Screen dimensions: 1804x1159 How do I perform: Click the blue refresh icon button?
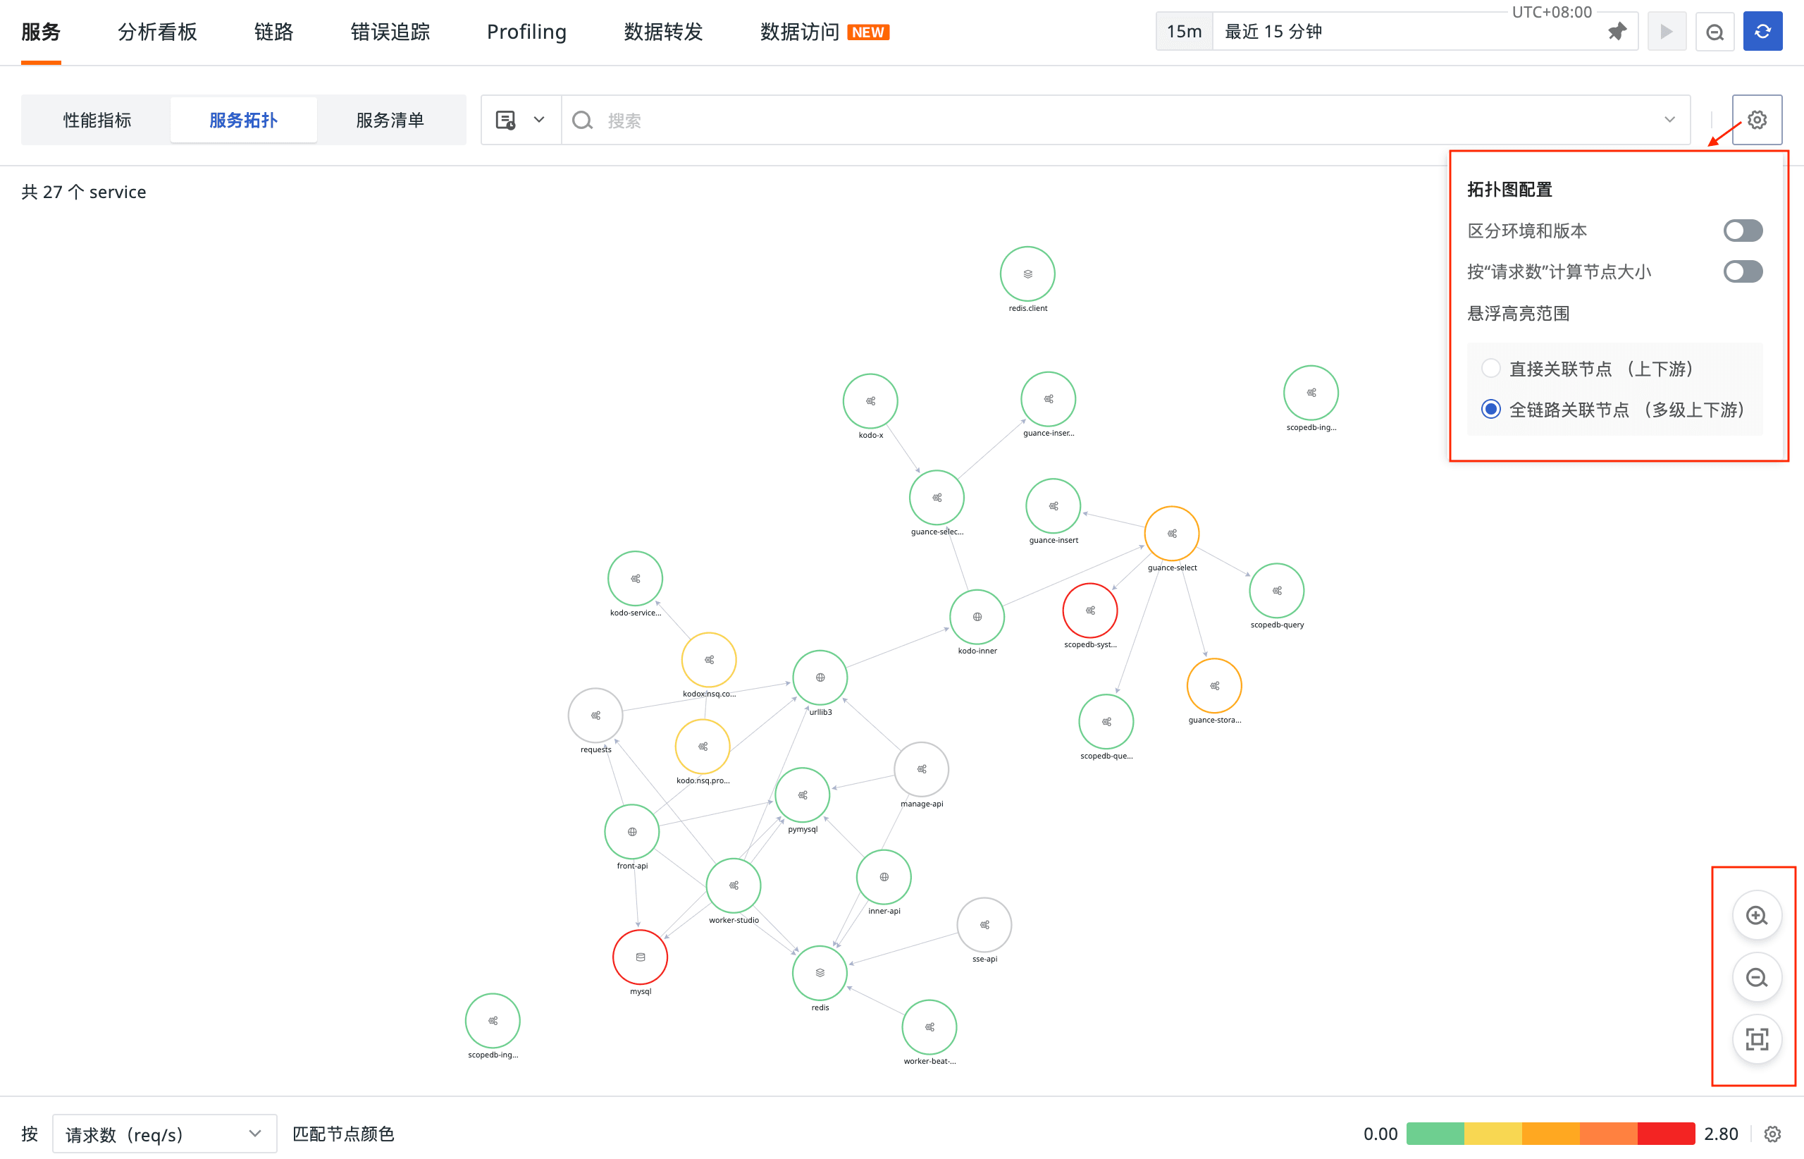tap(1762, 32)
